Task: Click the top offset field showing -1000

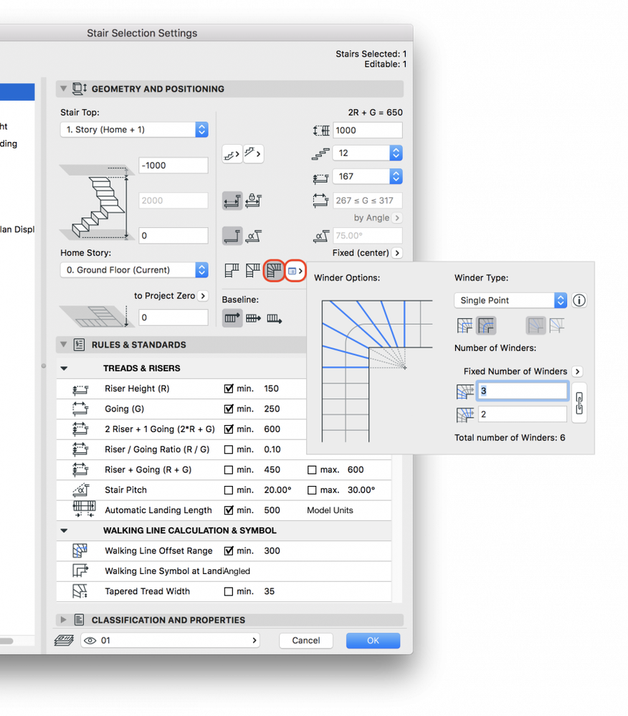Action: (x=173, y=166)
